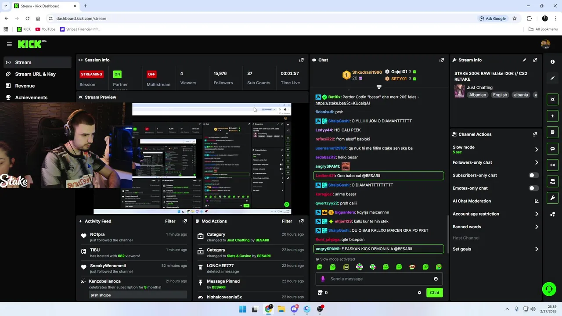
Task: Open File Explorer from taskbar
Action: pyautogui.click(x=281, y=309)
